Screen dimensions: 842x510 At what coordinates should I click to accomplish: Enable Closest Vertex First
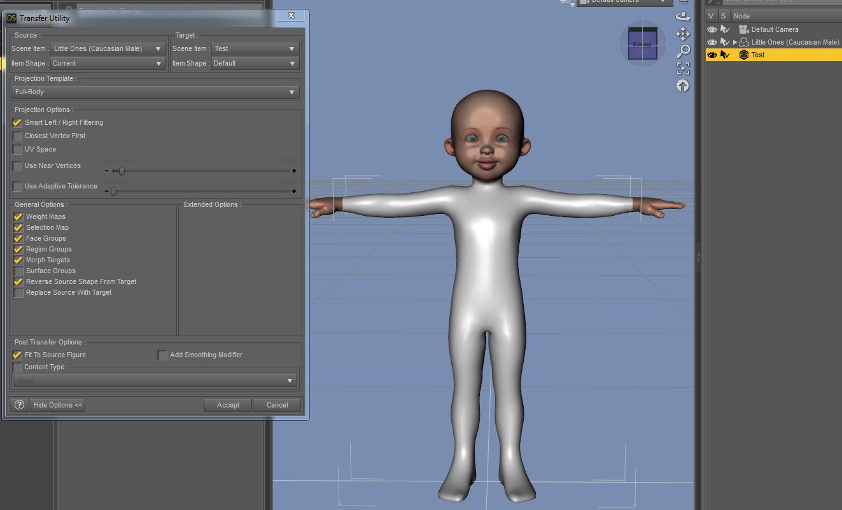click(17, 136)
